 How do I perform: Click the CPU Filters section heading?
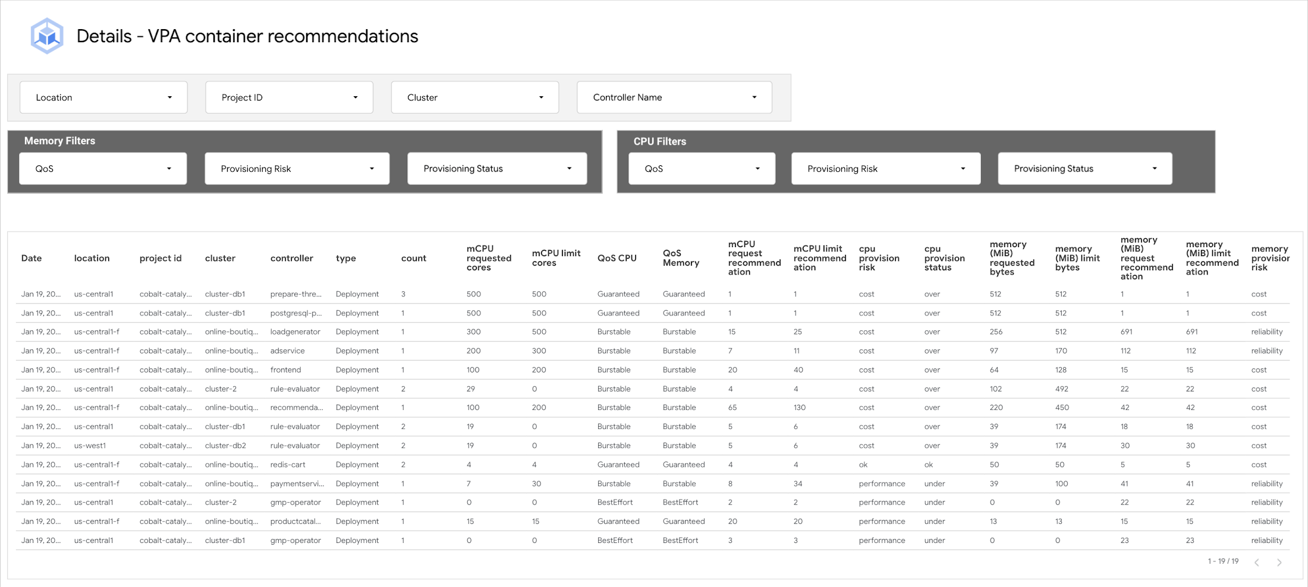tap(659, 141)
